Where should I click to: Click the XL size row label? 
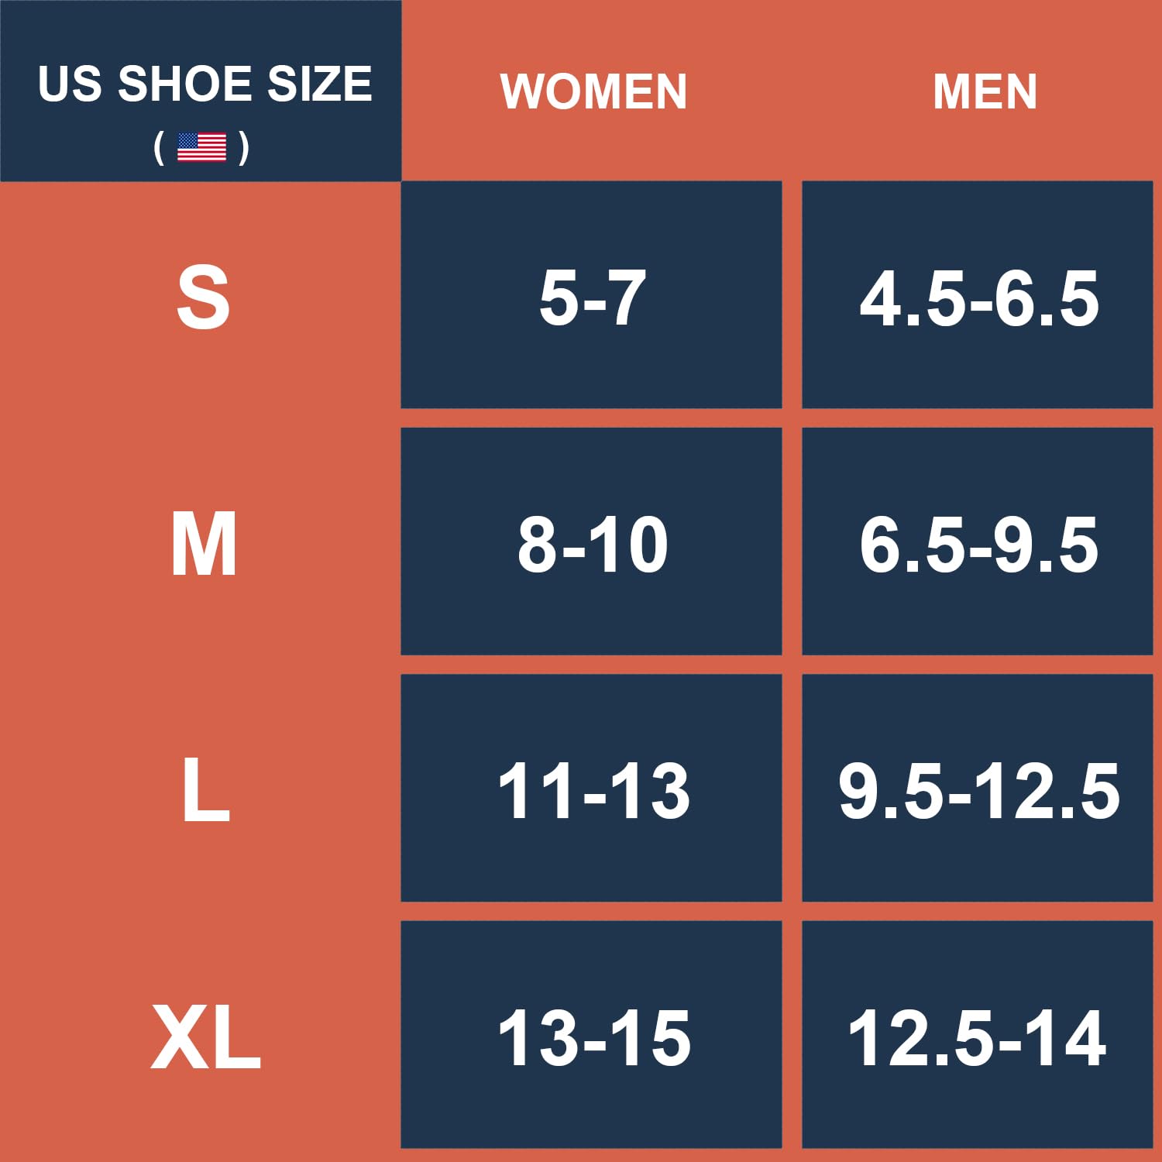(205, 1038)
